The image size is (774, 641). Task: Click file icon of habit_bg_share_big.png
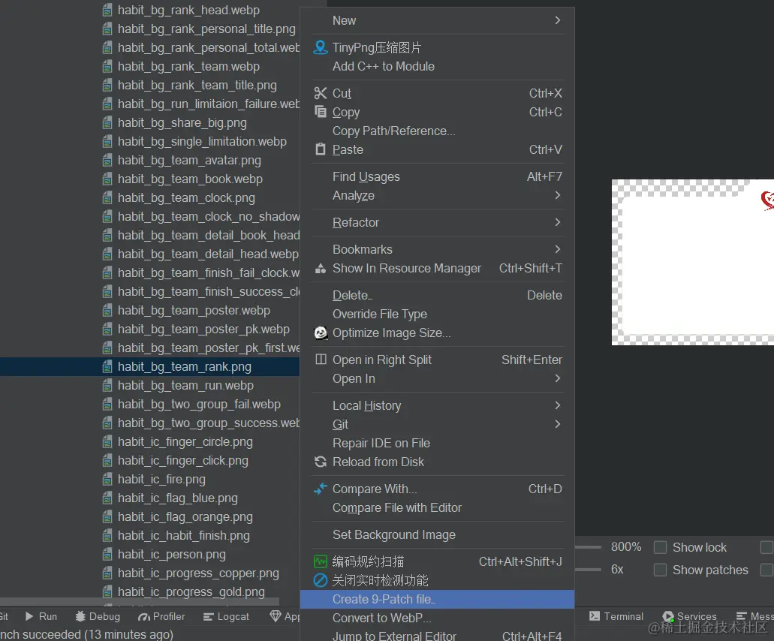click(x=107, y=123)
